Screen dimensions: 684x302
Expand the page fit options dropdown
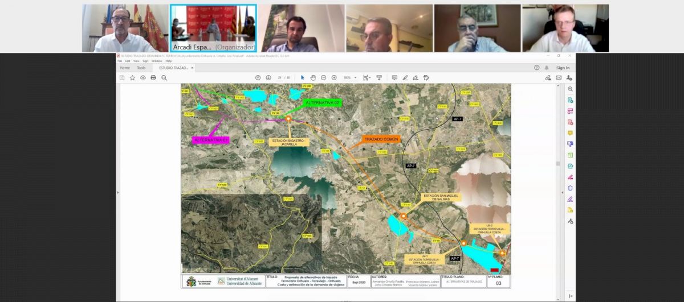(367, 77)
